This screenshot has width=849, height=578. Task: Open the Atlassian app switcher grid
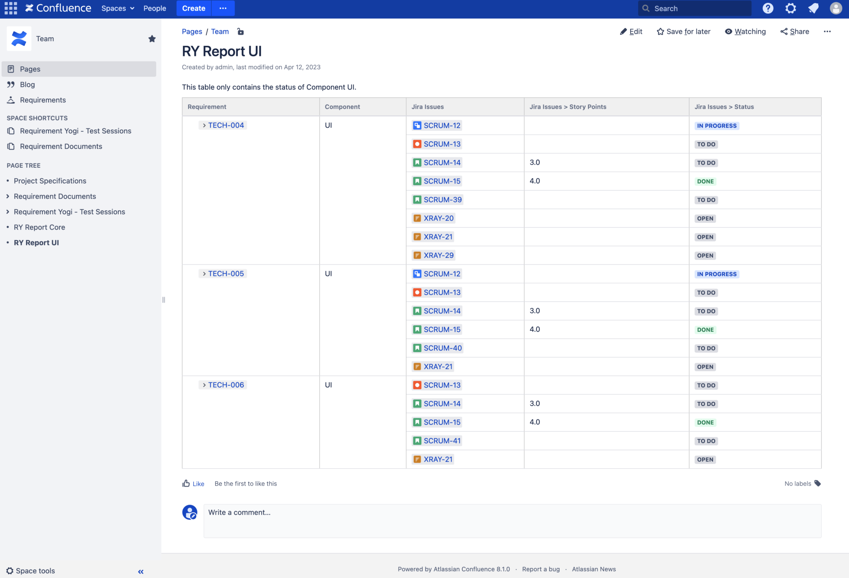coord(10,8)
